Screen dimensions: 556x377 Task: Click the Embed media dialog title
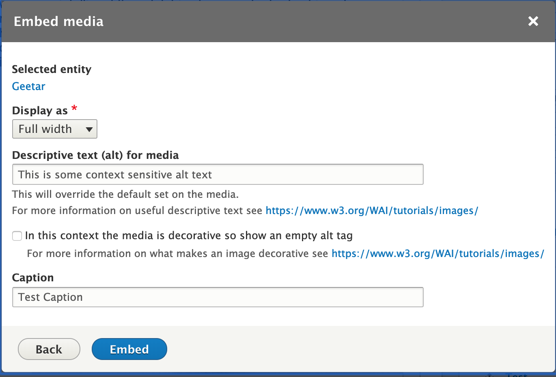click(x=58, y=21)
